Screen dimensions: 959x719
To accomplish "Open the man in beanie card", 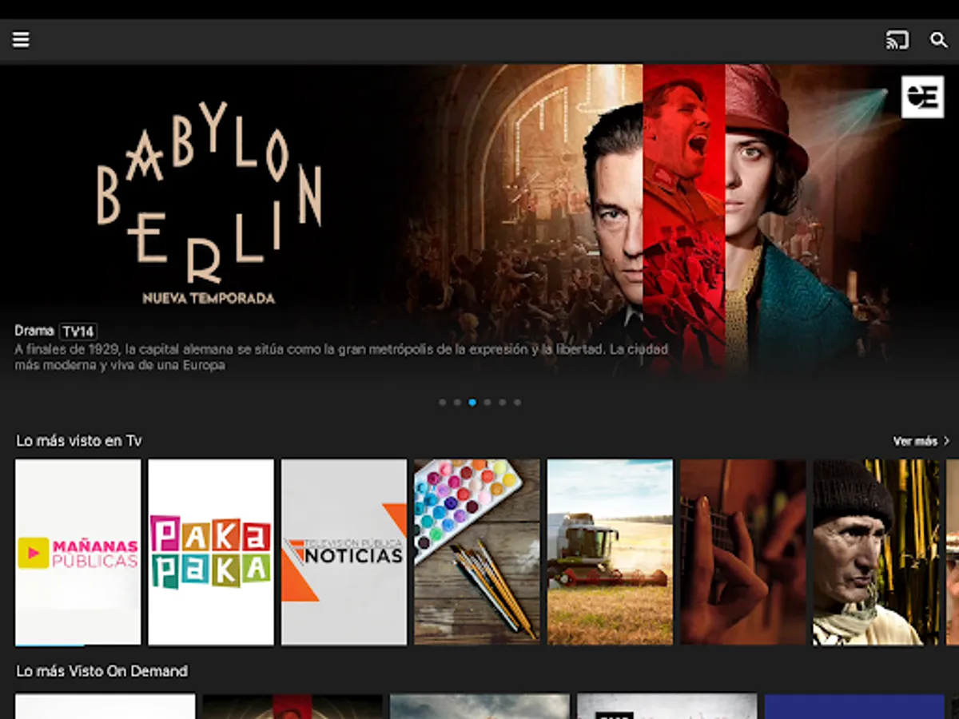I will tap(876, 552).
